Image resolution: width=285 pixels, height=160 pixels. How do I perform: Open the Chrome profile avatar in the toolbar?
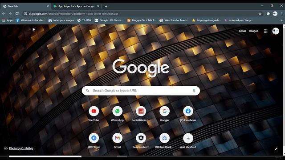[x=275, y=14]
